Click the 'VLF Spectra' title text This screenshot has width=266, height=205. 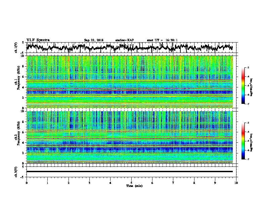tap(38, 40)
